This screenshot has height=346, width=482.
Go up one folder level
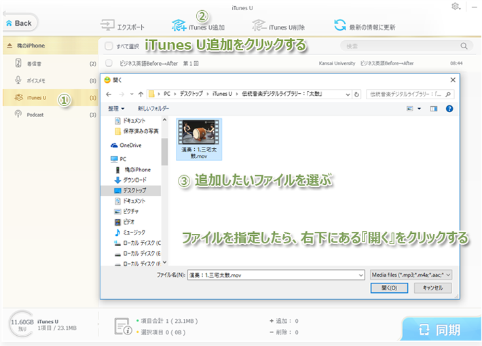point(141,94)
